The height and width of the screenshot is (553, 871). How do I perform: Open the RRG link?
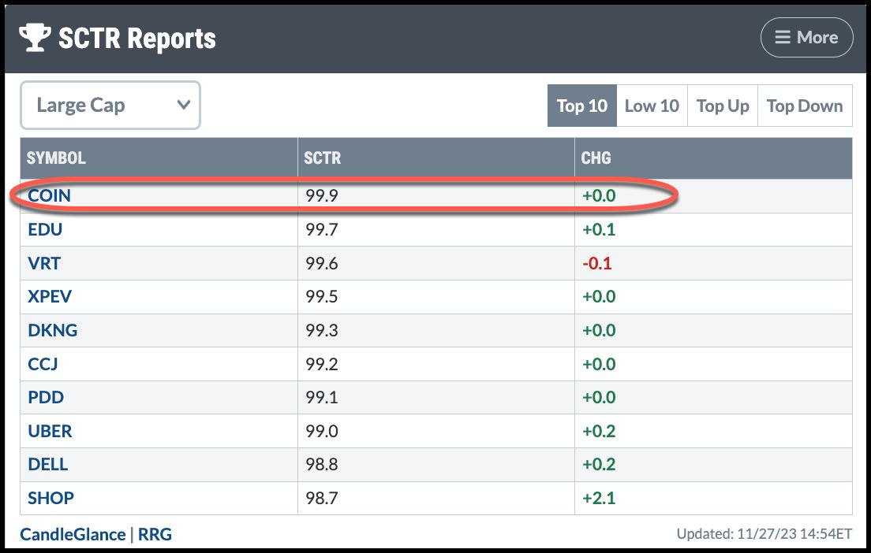click(155, 534)
